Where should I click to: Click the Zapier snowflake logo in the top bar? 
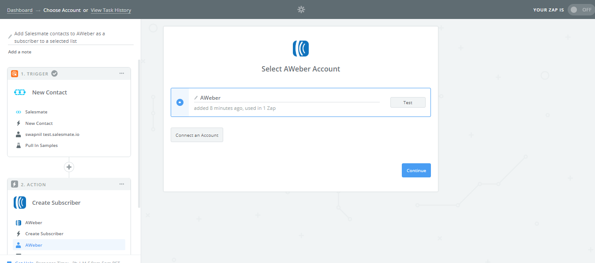(301, 9)
